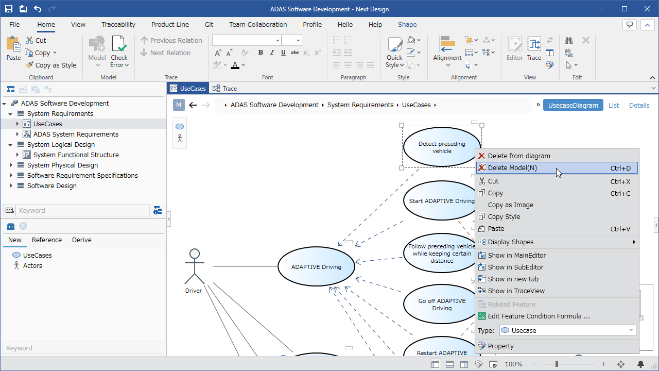Screen dimensions: 659x371
Task: Select the ADAPTIVE Driving use case ellipse
Action: [x=317, y=266]
